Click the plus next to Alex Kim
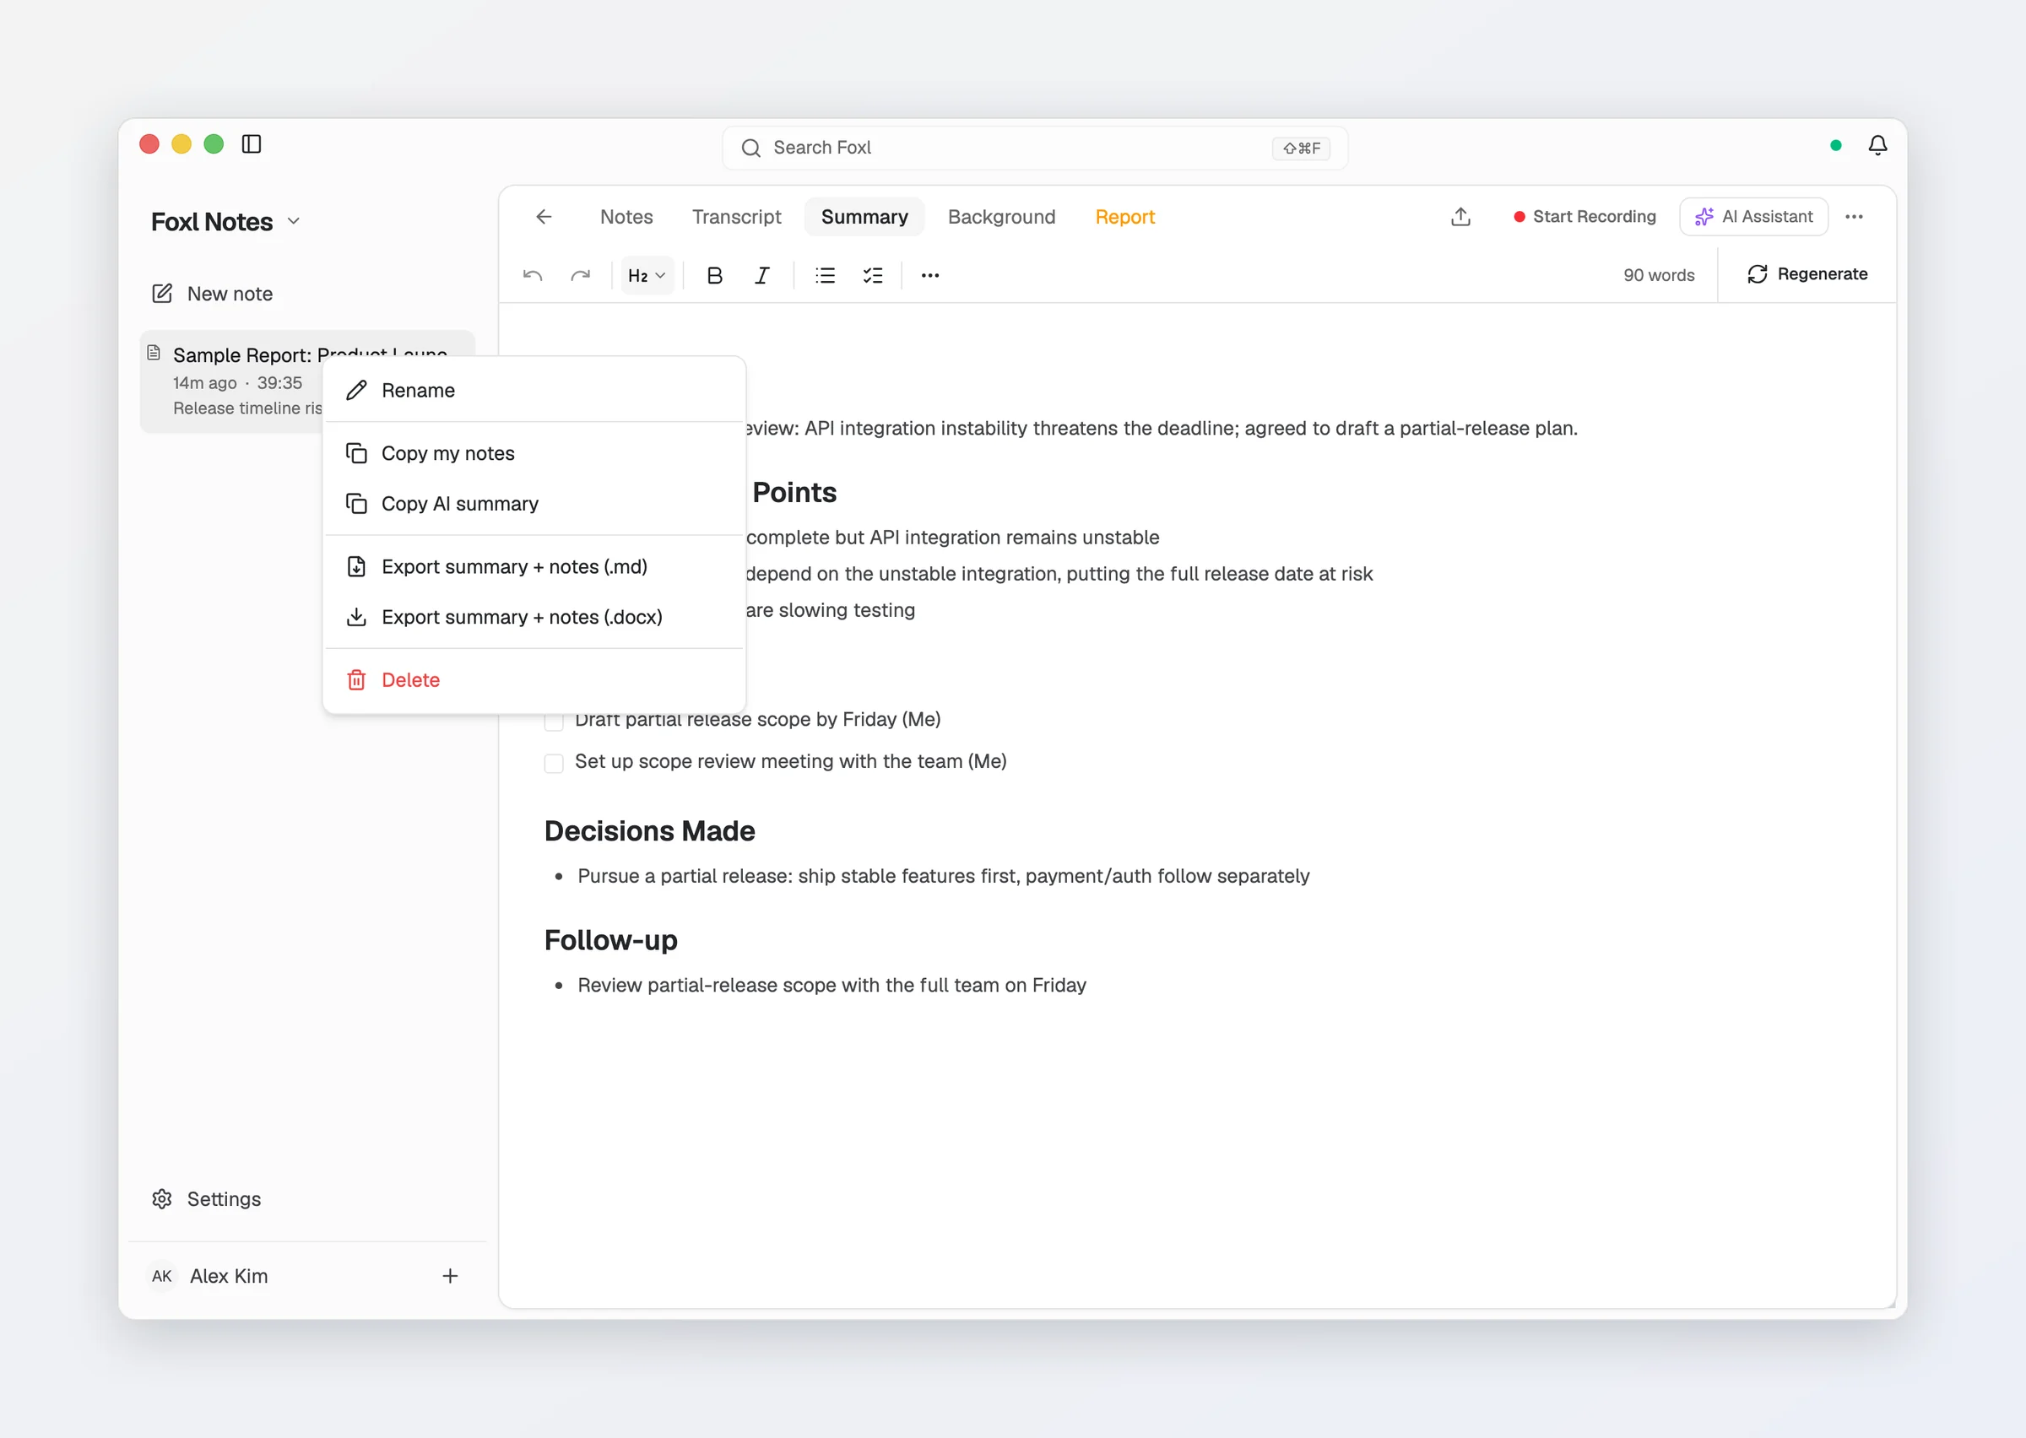The height and width of the screenshot is (1438, 2026). tap(450, 1276)
